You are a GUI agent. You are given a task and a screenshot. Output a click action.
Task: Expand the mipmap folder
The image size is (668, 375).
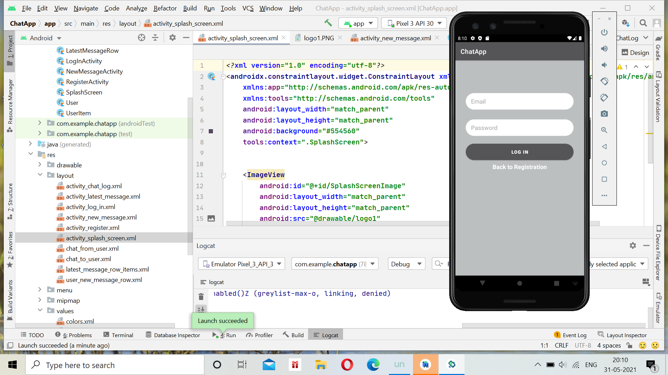(x=40, y=300)
